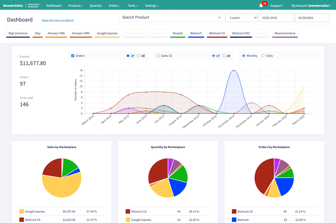Click the Walmart CA red swatch in Orders legend
Viewport: 336px width, 223px height.
click(234, 212)
